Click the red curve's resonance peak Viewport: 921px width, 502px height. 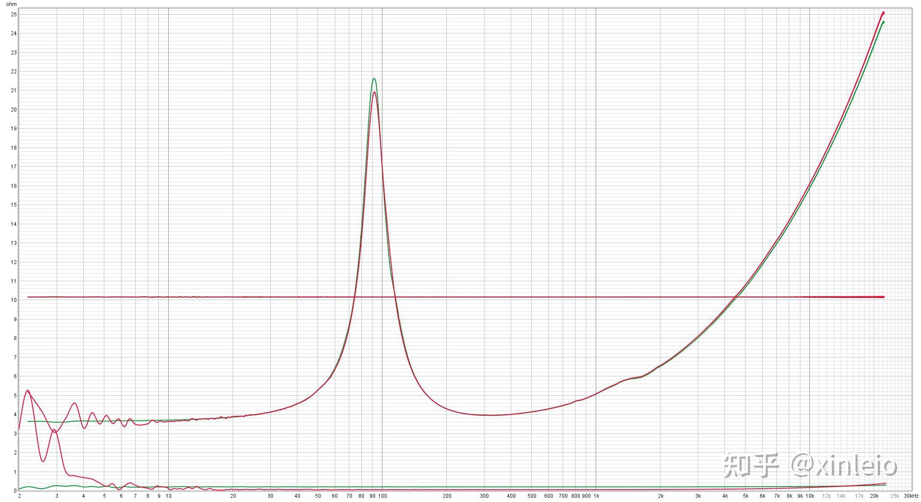tap(374, 92)
